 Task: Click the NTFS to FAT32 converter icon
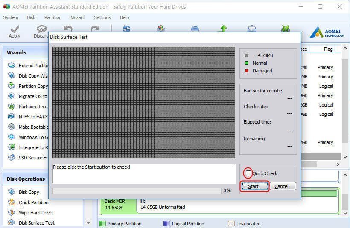(12, 117)
